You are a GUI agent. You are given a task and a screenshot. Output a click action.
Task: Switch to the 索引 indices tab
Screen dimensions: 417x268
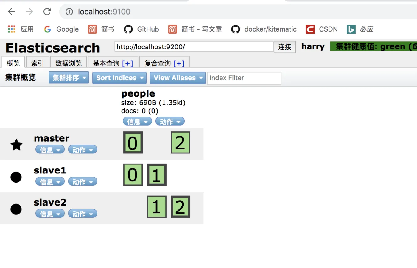pos(38,62)
